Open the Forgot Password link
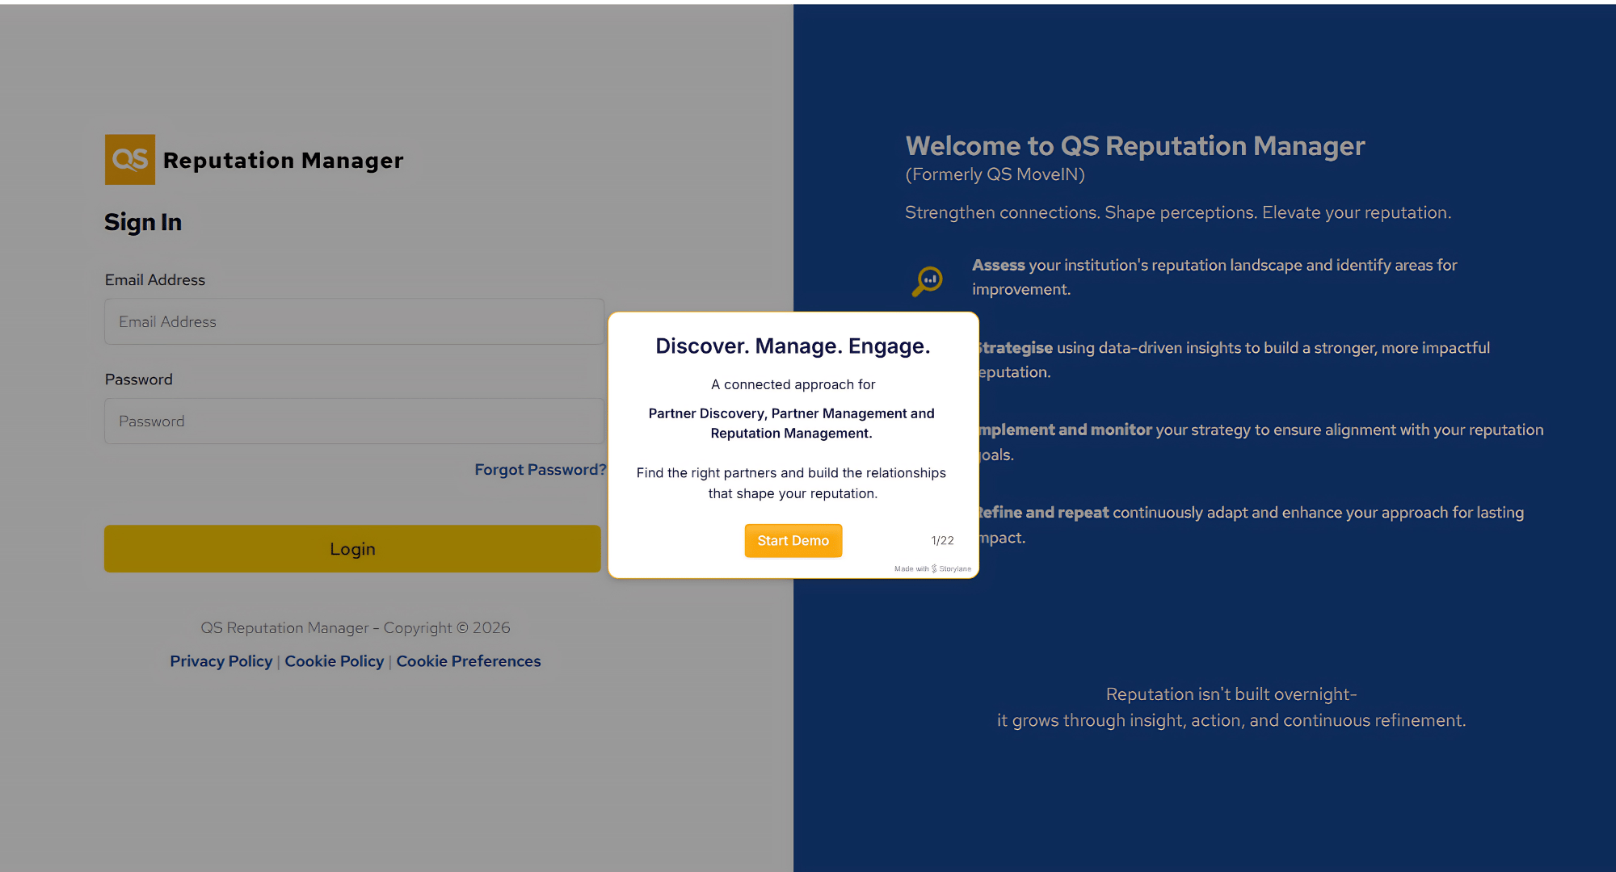The image size is (1616, 872). coord(540,469)
